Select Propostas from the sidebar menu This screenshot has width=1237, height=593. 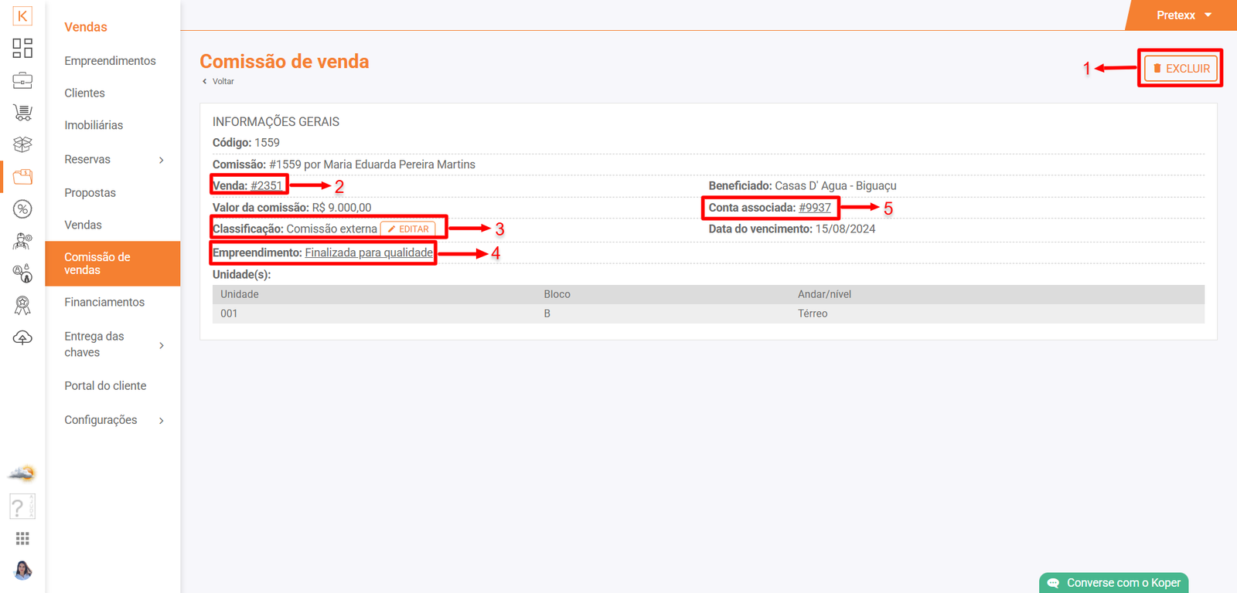point(90,193)
